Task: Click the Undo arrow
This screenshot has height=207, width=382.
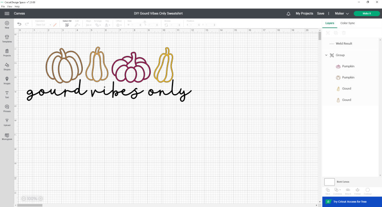Action: [x=20, y=24]
